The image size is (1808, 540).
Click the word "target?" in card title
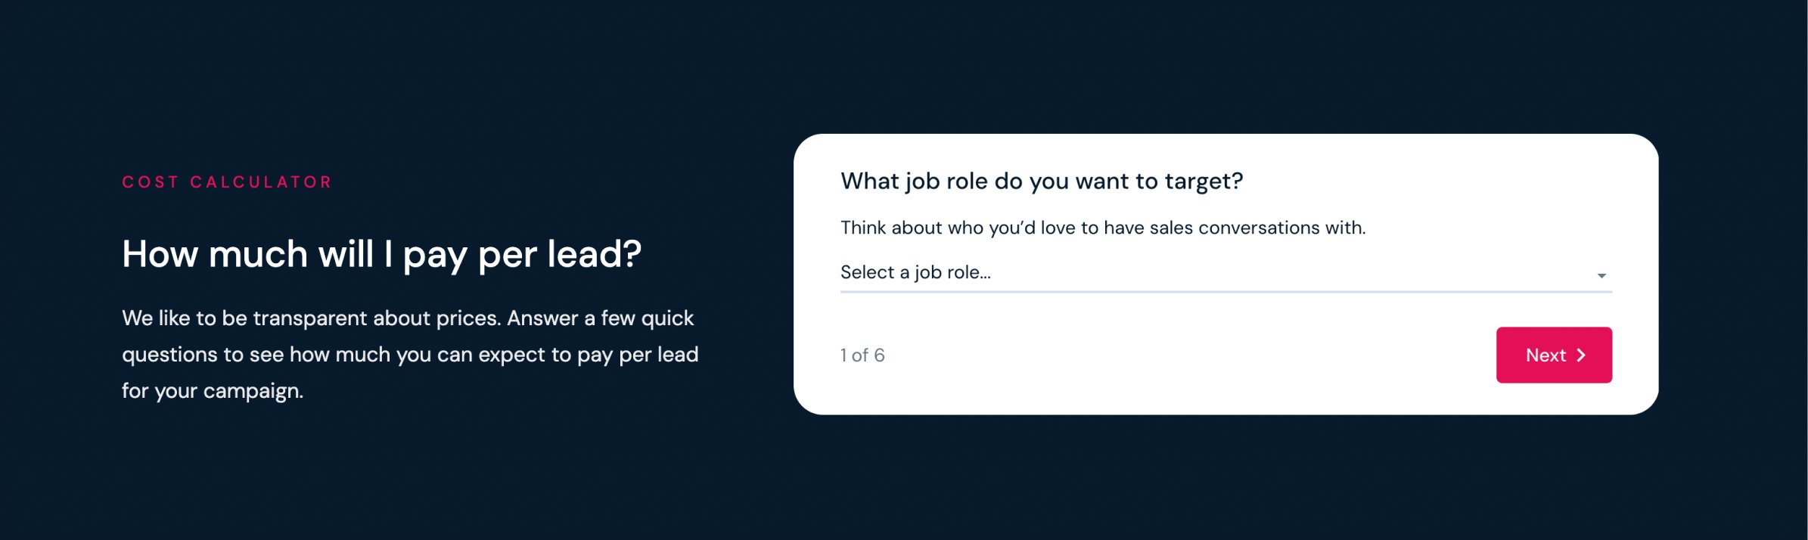[x=1204, y=182]
